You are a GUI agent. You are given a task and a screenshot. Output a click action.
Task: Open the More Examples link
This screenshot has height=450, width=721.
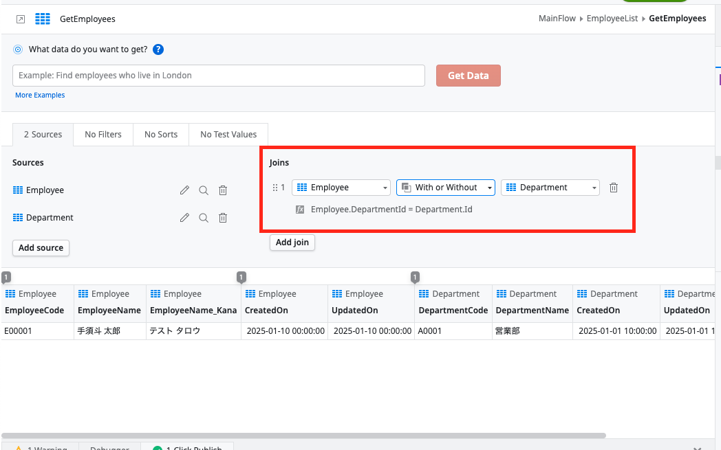click(x=40, y=95)
